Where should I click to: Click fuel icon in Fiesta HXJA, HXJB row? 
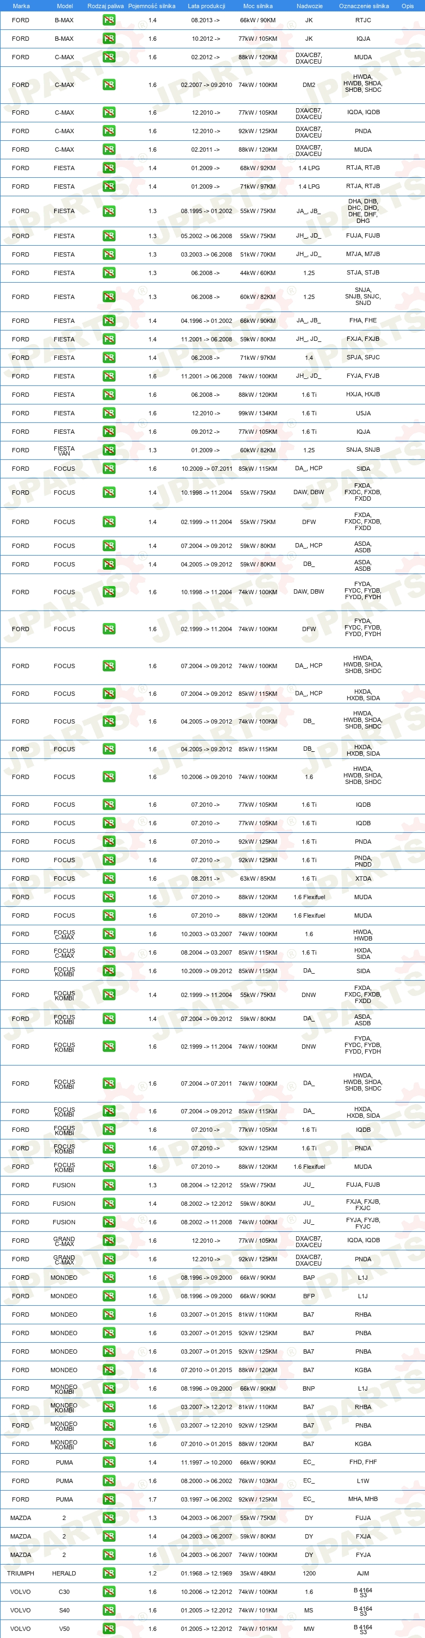coord(109,395)
